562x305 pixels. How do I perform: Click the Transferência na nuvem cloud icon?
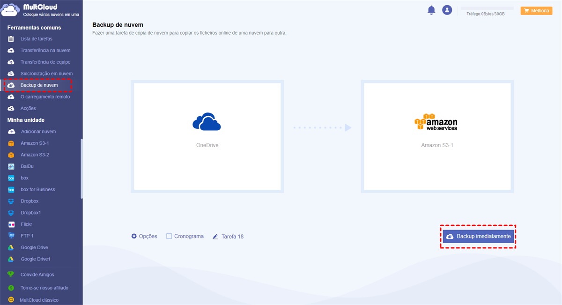tap(11, 50)
